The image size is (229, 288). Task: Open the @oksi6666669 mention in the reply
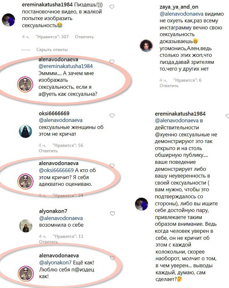click(x=56, y=171)
